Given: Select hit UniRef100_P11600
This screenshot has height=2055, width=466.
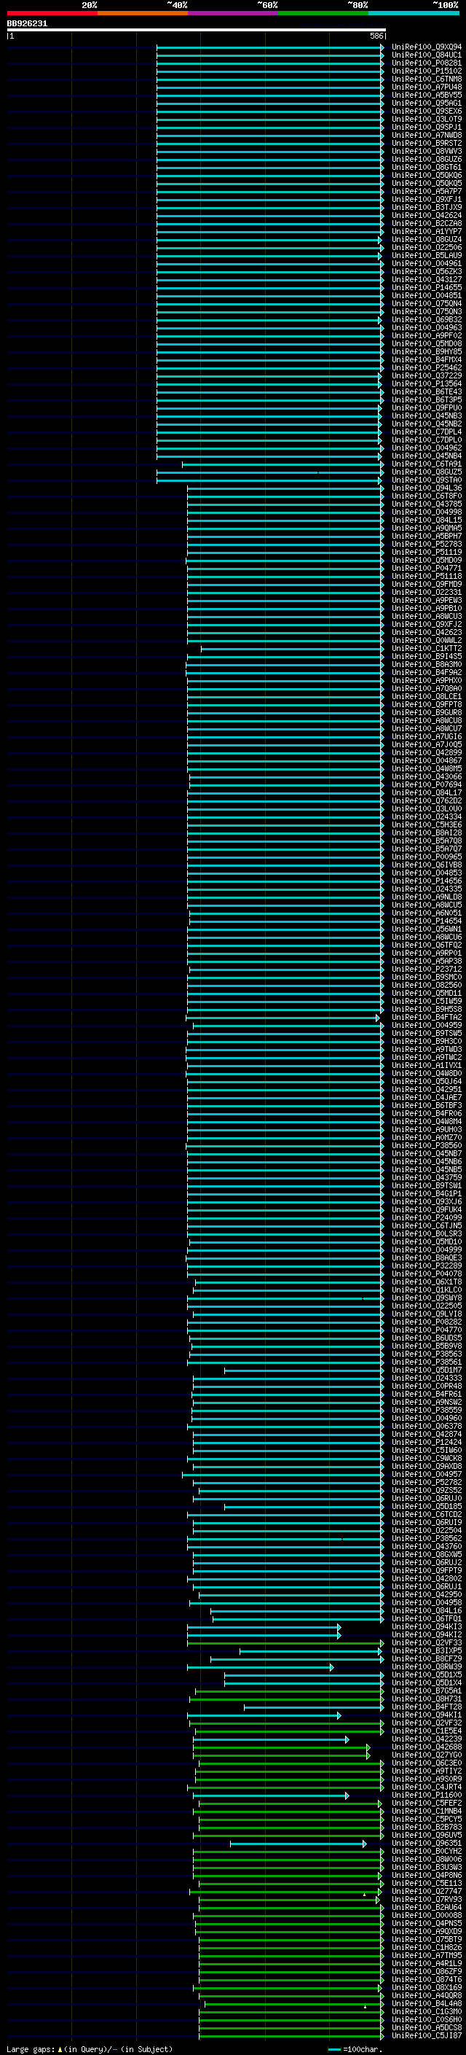Looking at the screenshot, I should click(426, 1795).
